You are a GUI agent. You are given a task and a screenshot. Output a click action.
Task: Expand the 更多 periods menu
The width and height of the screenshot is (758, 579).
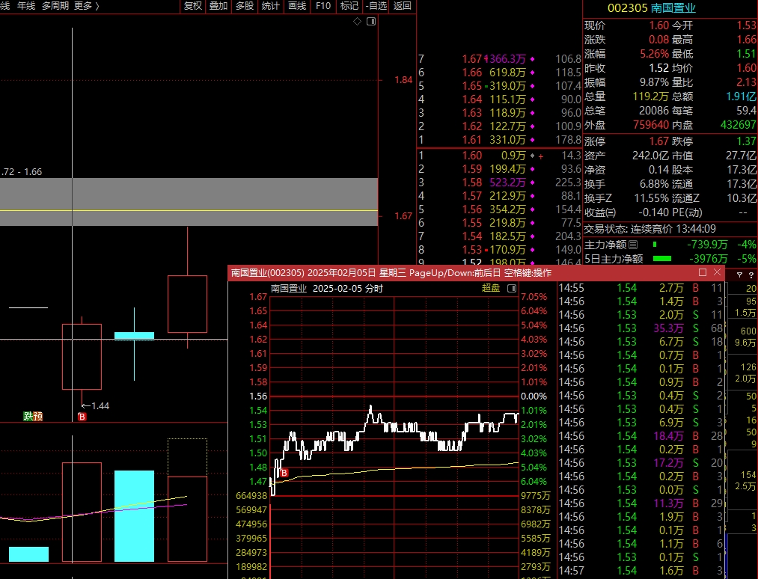(87, 6)
